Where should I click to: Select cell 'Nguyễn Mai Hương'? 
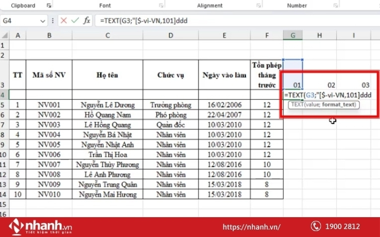tap(108, 194)
